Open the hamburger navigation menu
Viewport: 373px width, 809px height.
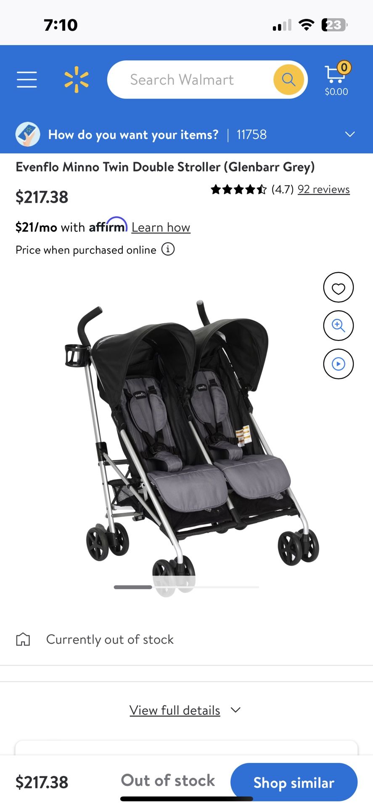point(27,80)
